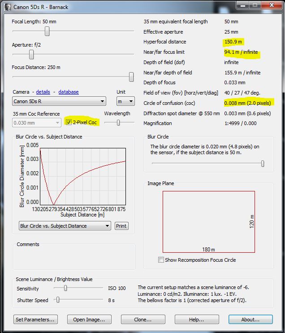Click the near/far focus limit value 94.1 m / infinite

(241, 52)
